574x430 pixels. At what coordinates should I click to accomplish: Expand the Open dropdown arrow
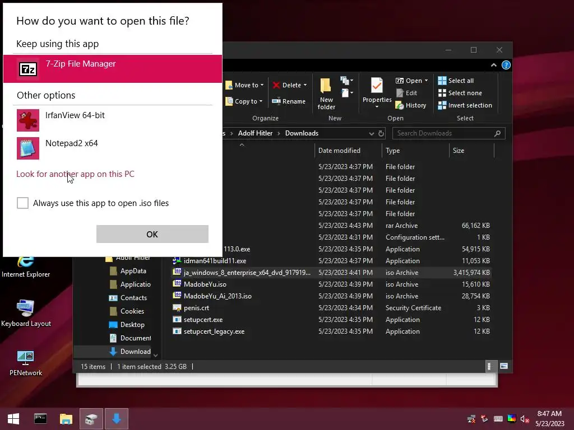[x=426, y=81]
